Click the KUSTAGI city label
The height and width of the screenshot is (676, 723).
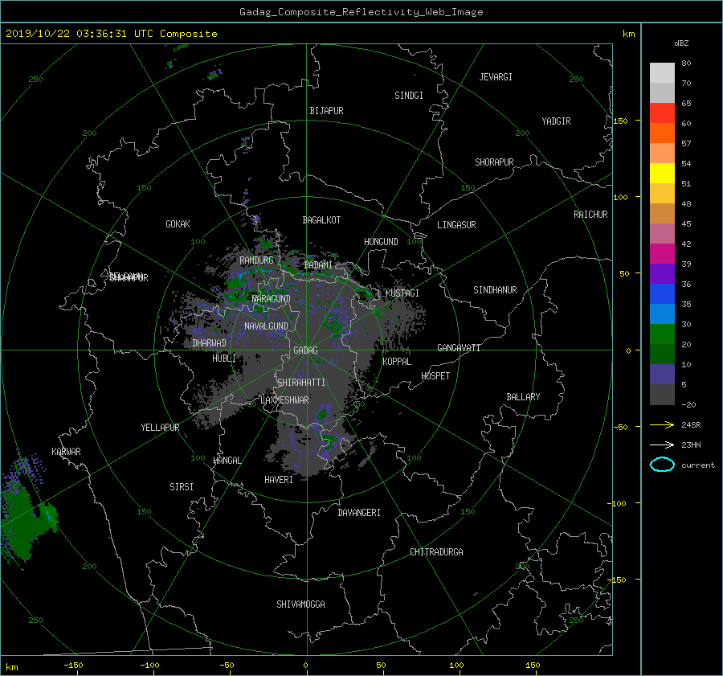point(402,293)
